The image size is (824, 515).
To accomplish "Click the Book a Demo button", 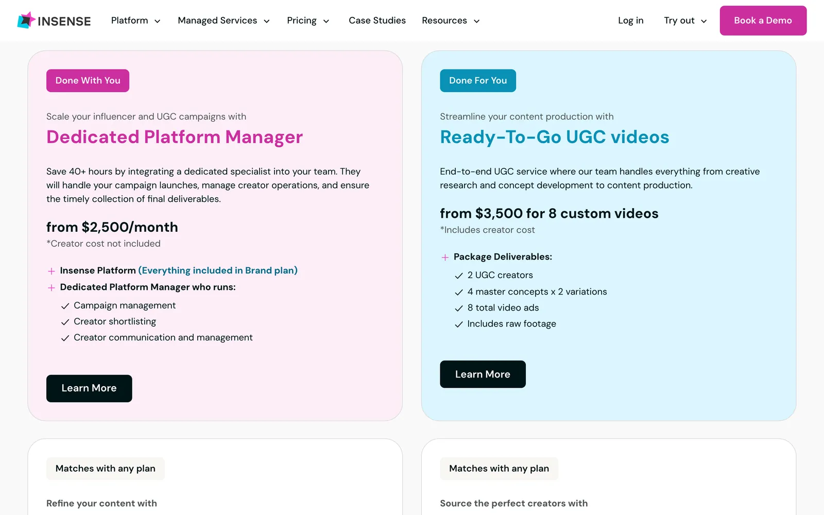I will tap(763, 21).
